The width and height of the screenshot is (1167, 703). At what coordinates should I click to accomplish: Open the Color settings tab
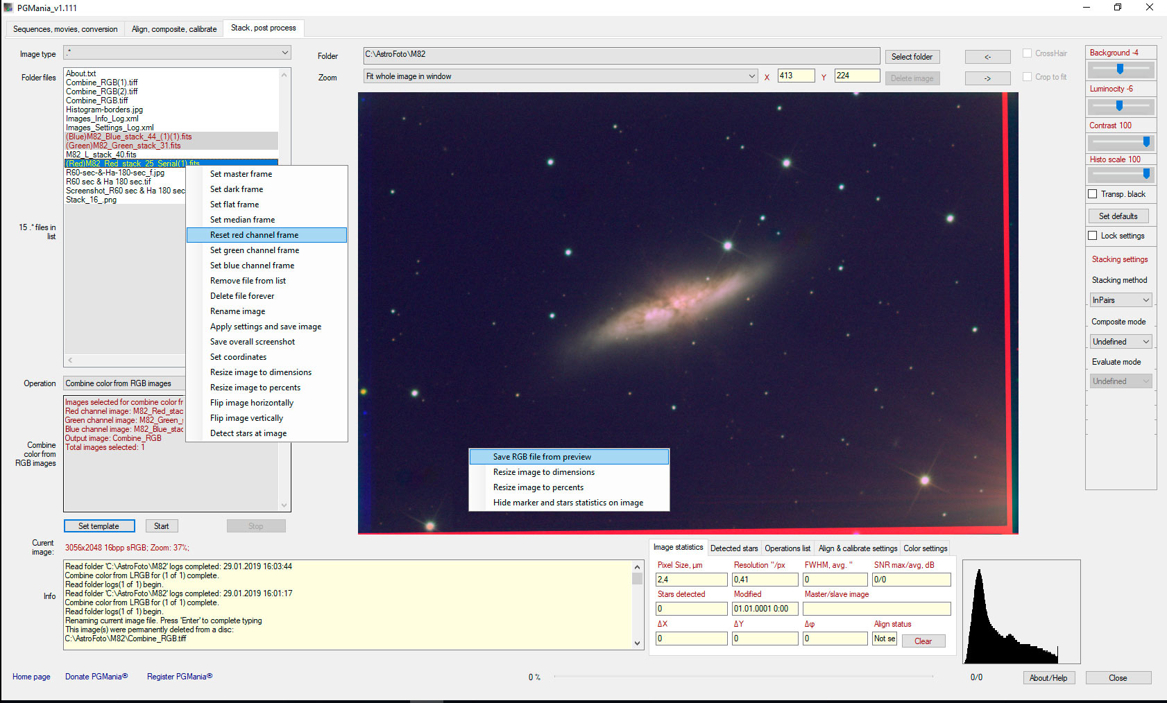pos(925,548)
